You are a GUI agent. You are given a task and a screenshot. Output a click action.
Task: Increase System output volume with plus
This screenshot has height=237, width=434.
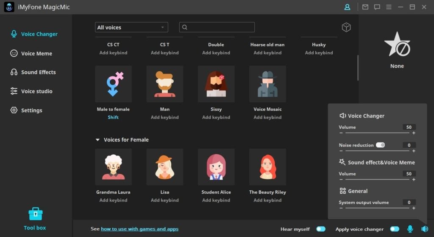tap(414, 208)
